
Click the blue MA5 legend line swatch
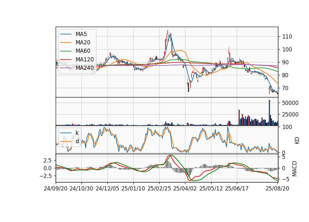click(66, 34)
